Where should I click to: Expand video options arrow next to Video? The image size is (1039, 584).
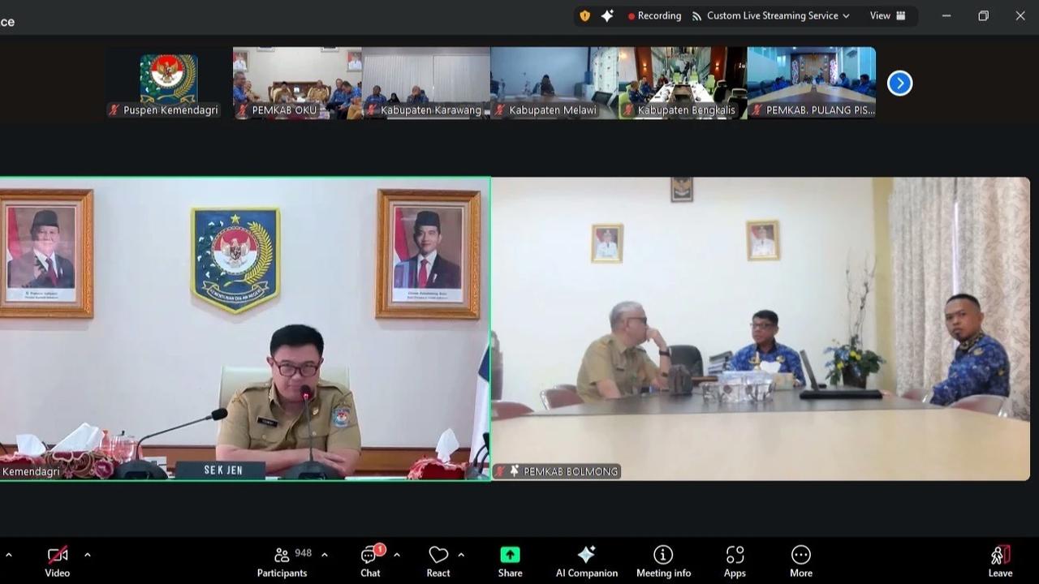coord(88,555)
